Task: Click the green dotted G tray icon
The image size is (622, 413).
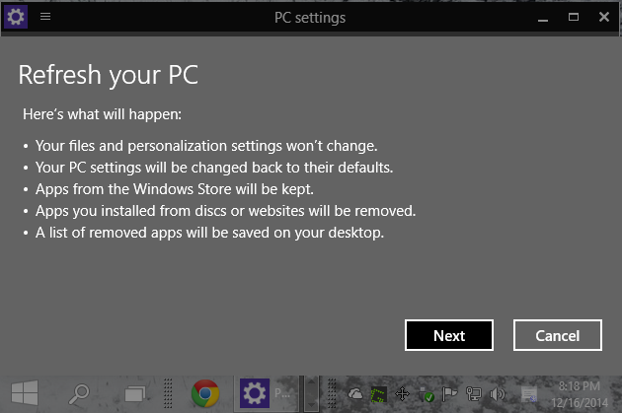Action: click(378, 394)
